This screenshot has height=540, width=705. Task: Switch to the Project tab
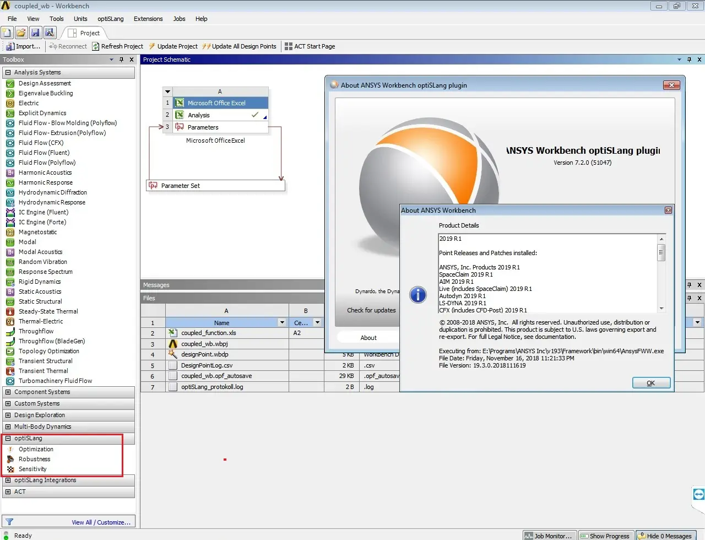click(84, 33)
